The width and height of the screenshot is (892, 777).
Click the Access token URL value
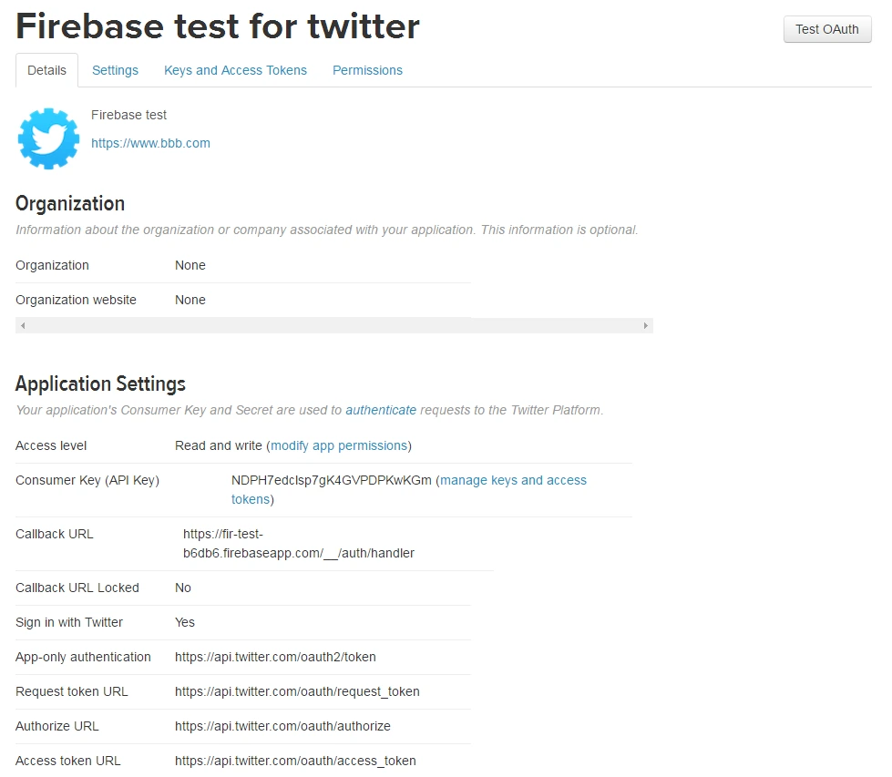(295, 761)
